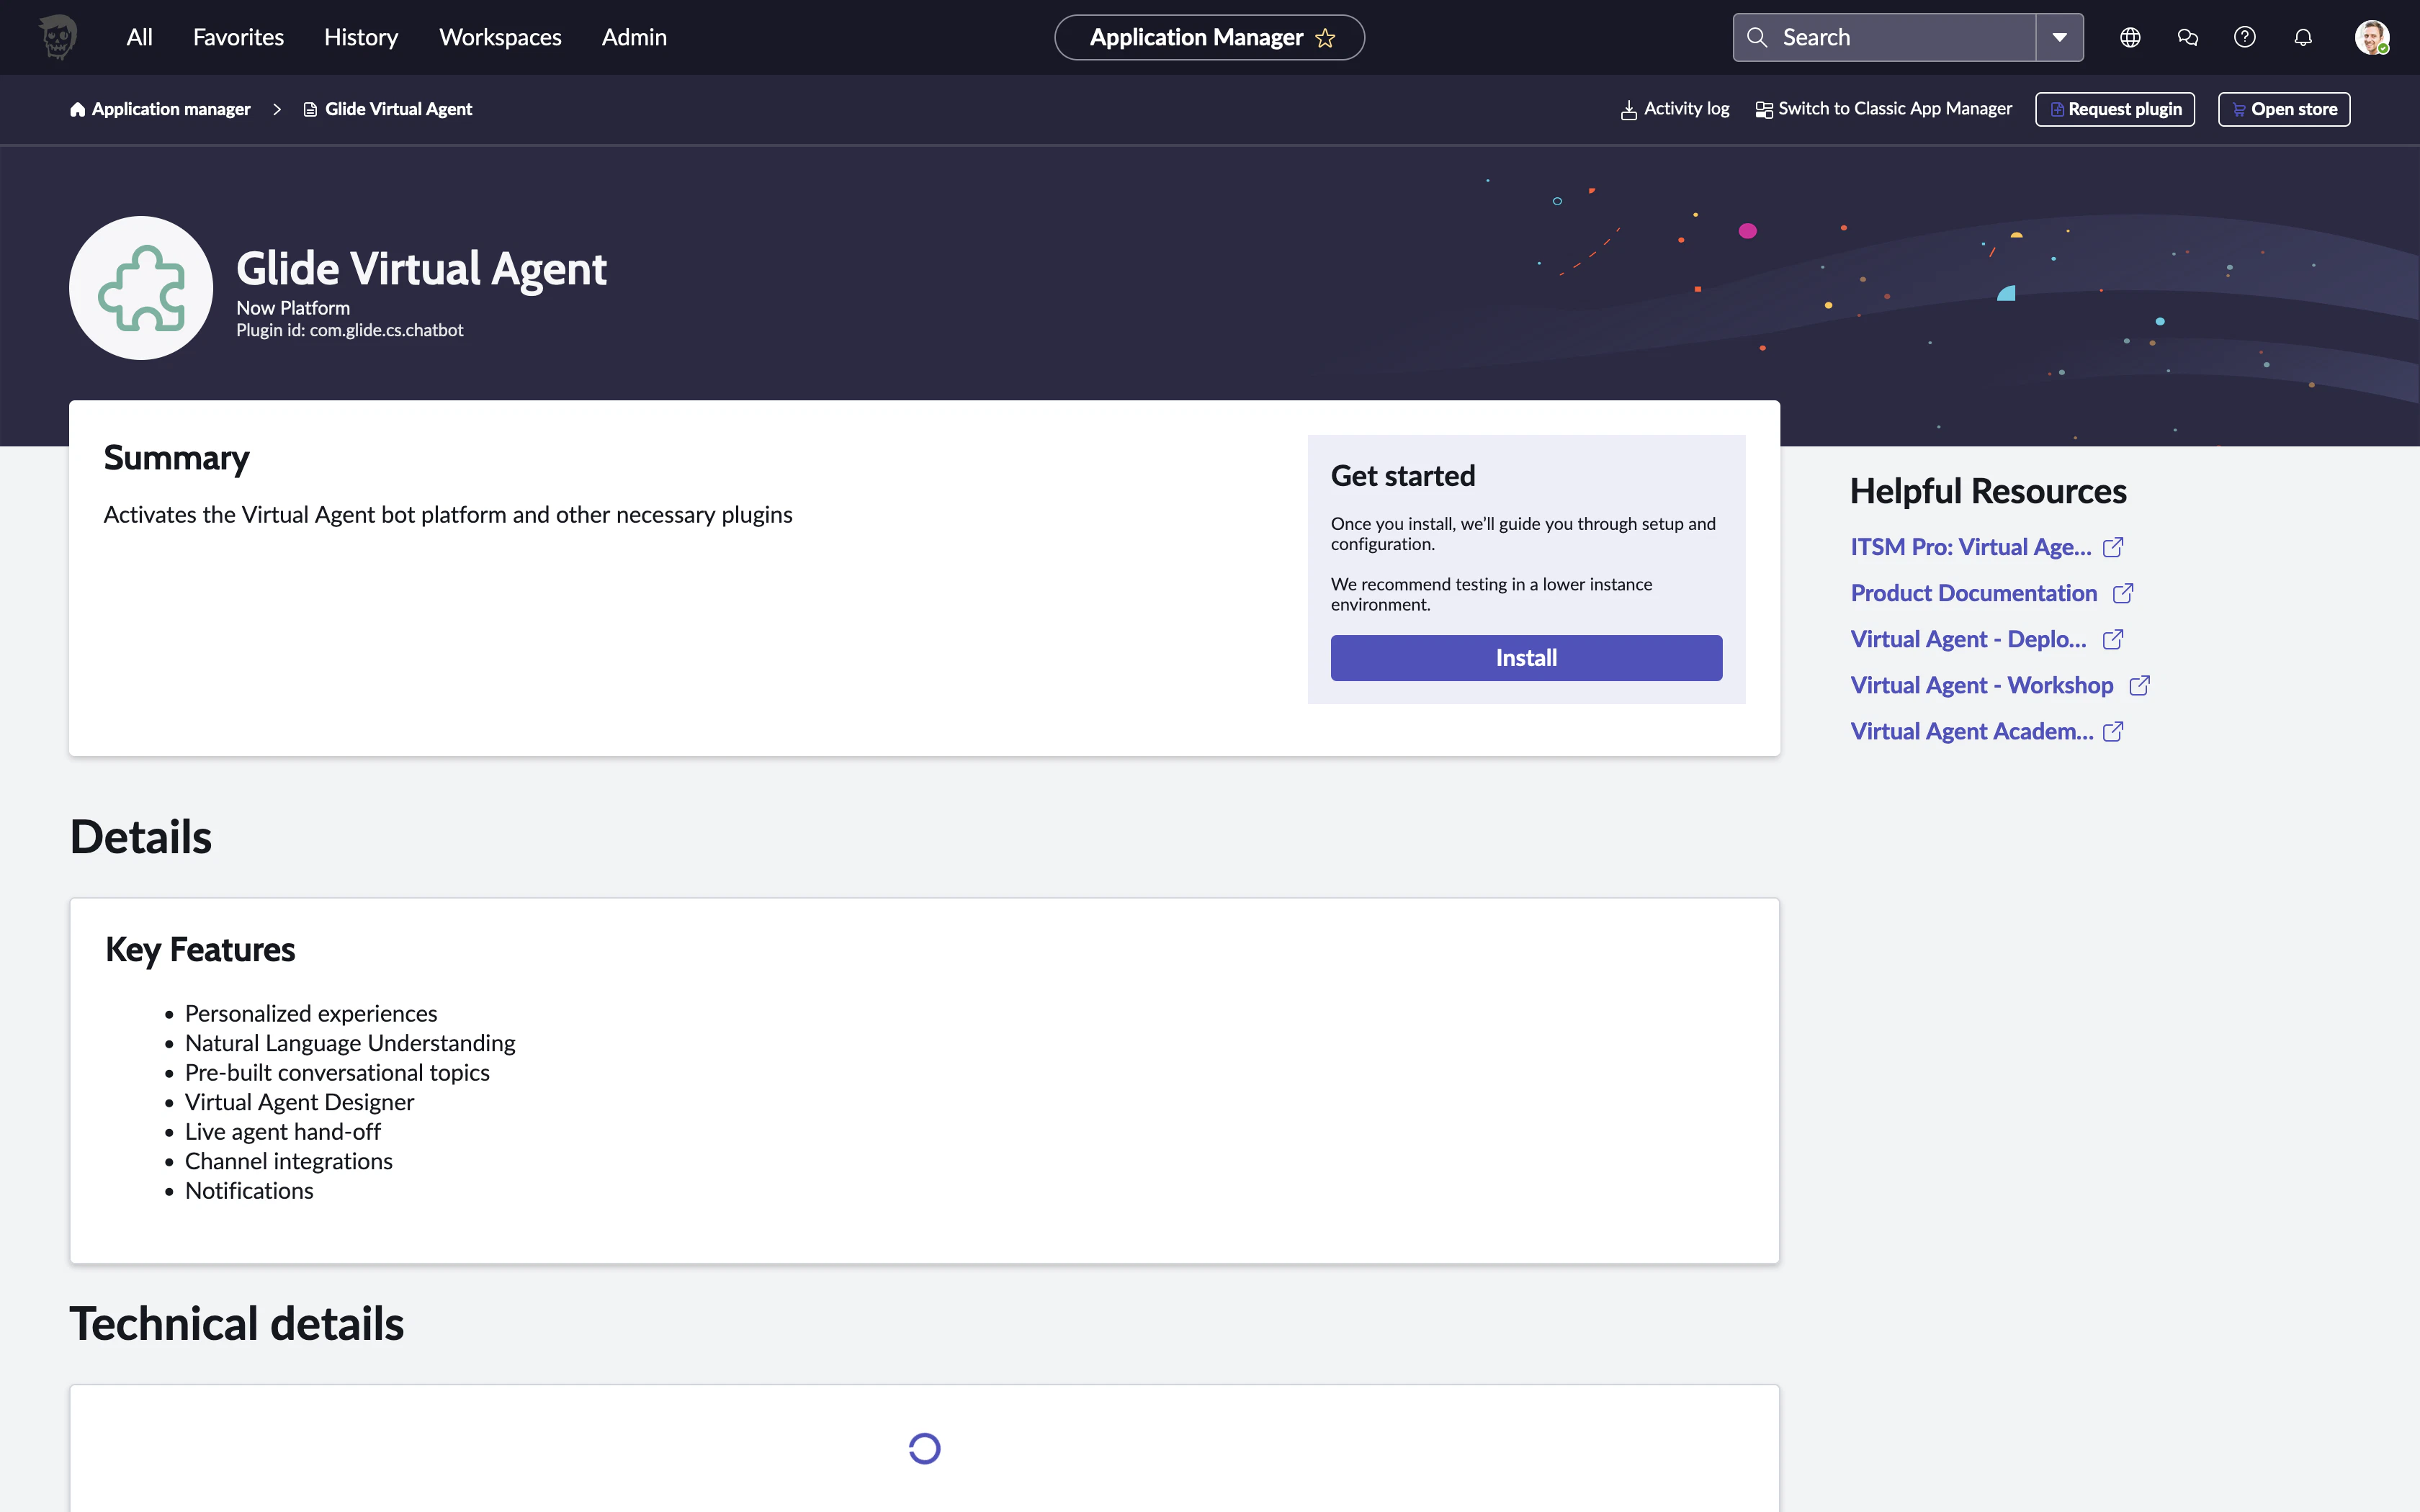The height and width of the screenshot is (1512, 2420).
Task: Click the Natural Language Understanding feature
Action: 350,1043
